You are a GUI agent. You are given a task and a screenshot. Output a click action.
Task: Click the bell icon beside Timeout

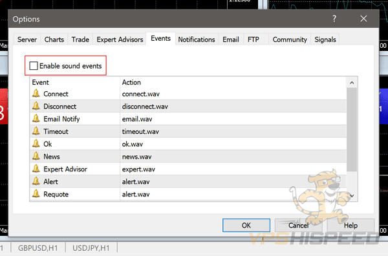point(36,131)
